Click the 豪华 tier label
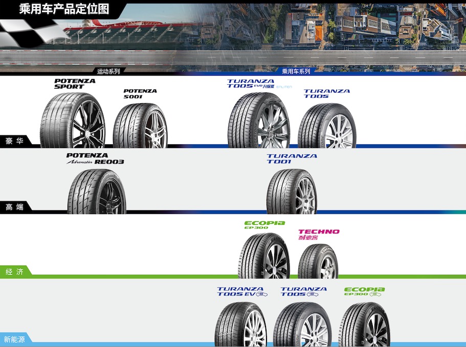Viewport: 466px width, 347px height. [x=14, y=141]
